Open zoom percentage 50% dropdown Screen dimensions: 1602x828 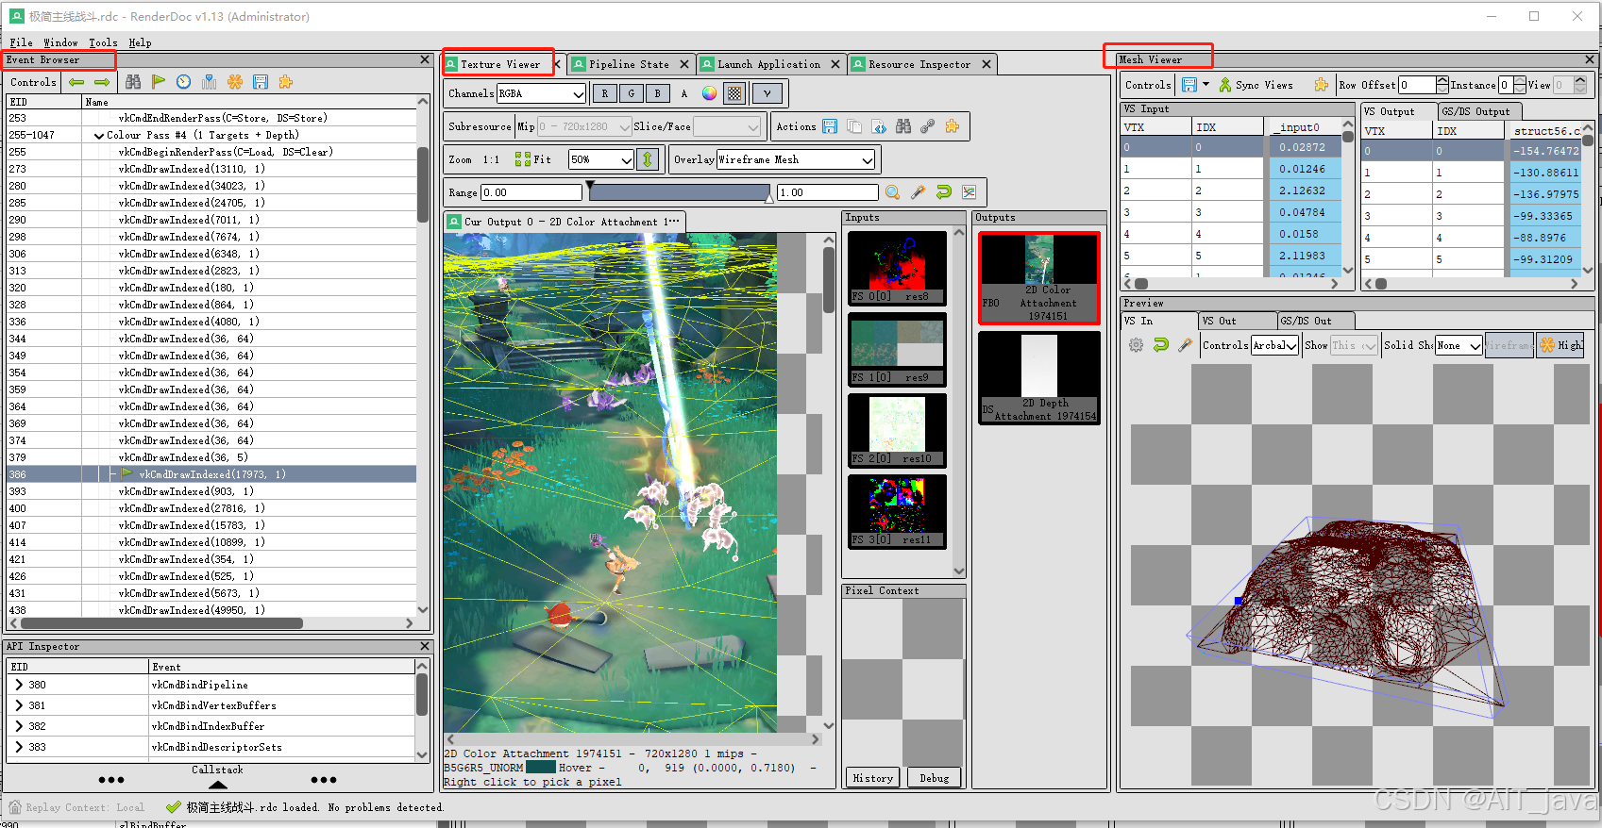601,159
